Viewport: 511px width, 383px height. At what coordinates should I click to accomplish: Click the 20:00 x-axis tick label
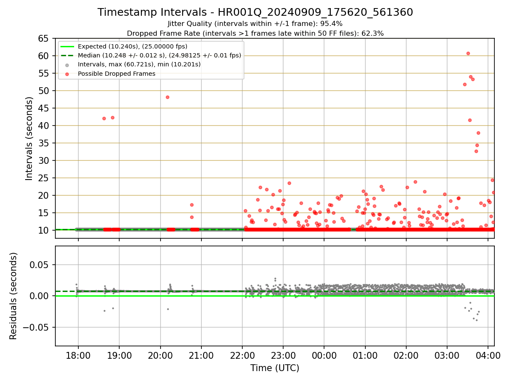pos(160,355)
